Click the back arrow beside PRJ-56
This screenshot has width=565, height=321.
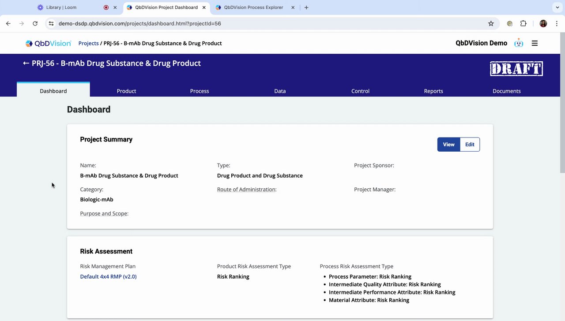[26, 63]
